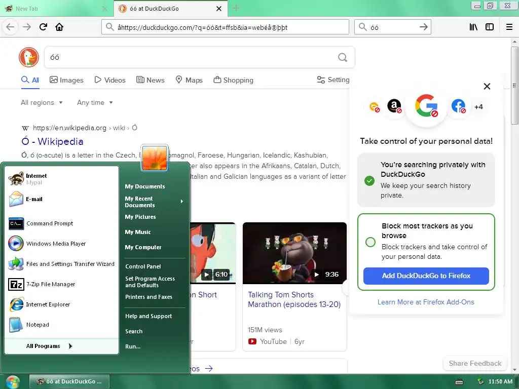This screenshot has width=519, height=389.
Task: Switch to the Images search tab
Action: tap(66, 80)
